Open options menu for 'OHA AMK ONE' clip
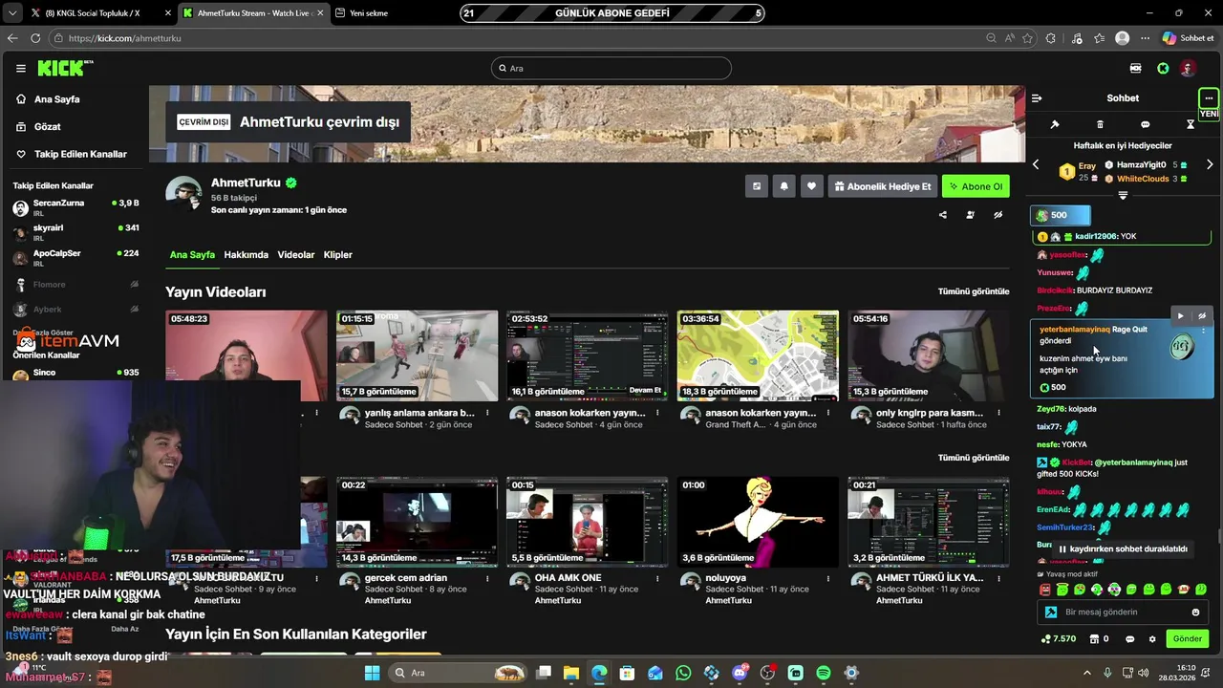 [657, 578]
